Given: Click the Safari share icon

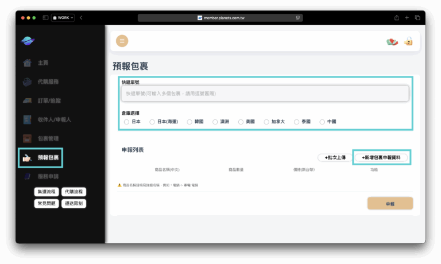Looking at the screenshot, I should coord(396,18).
